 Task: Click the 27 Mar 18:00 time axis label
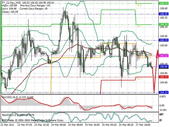143,125
